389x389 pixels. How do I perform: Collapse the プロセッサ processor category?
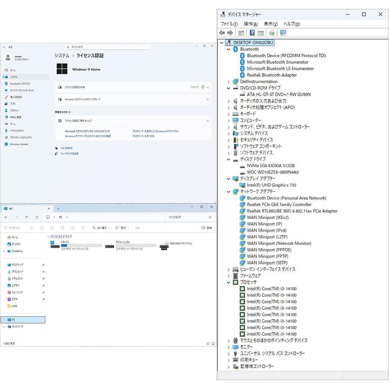click(x=228, y=282)
